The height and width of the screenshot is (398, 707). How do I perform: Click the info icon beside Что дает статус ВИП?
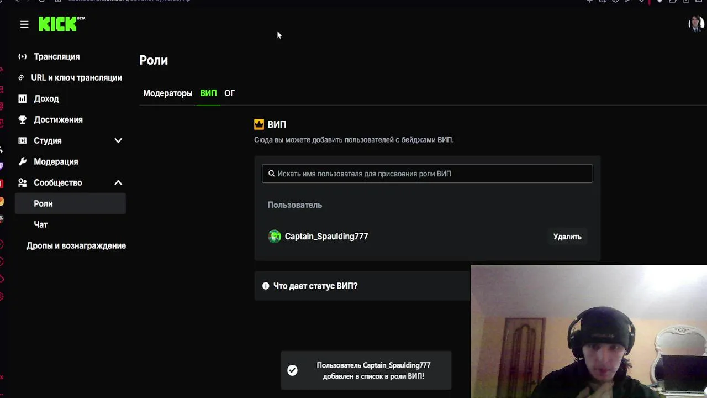[x=266, y=286]
